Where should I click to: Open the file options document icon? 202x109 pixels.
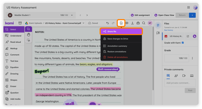click(x=121, y=23)
